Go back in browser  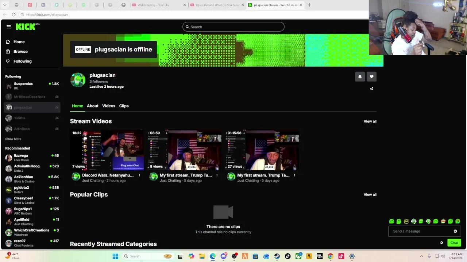[5, 15]
